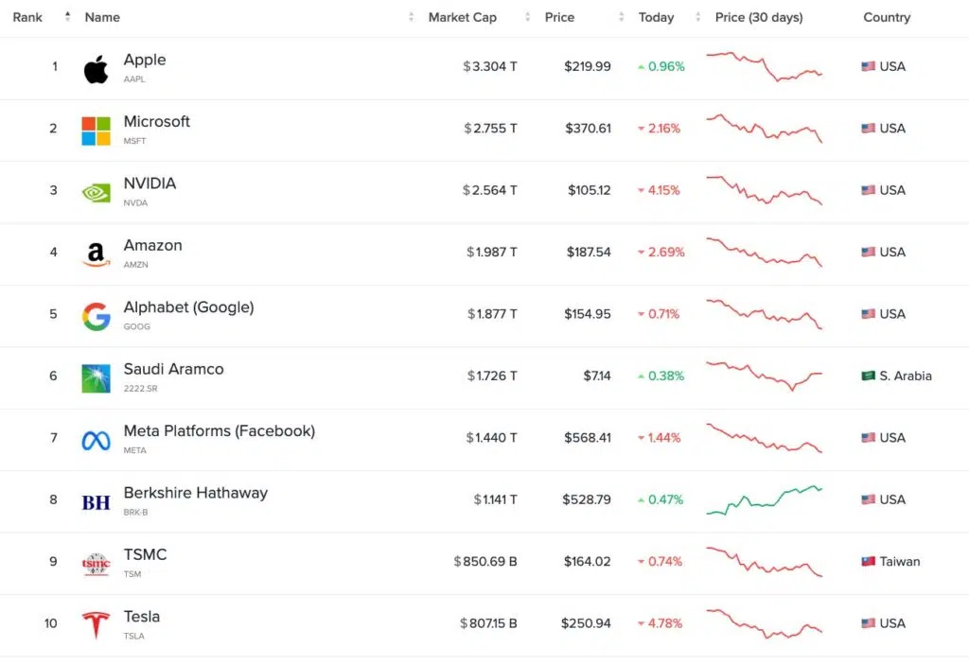Click the Saudi Aramco logo
This screenshot has height=665, width=969.
(x=96, y=378)
